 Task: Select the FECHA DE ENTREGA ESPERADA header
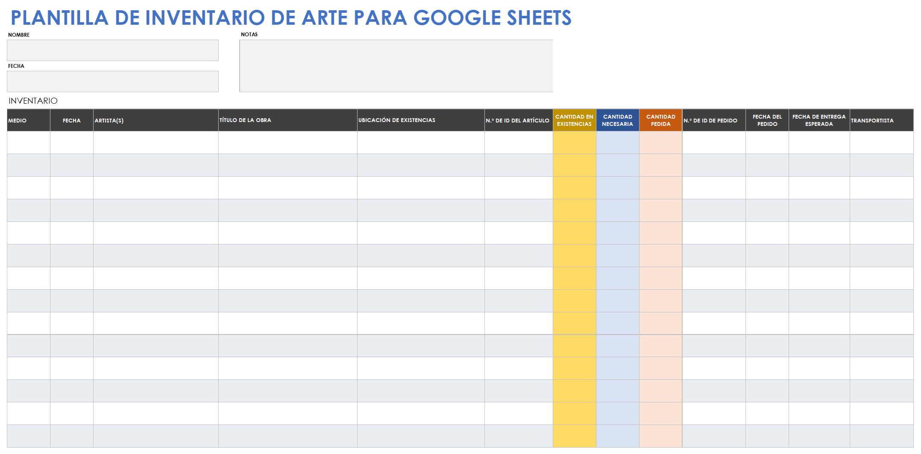pos(819,120)
